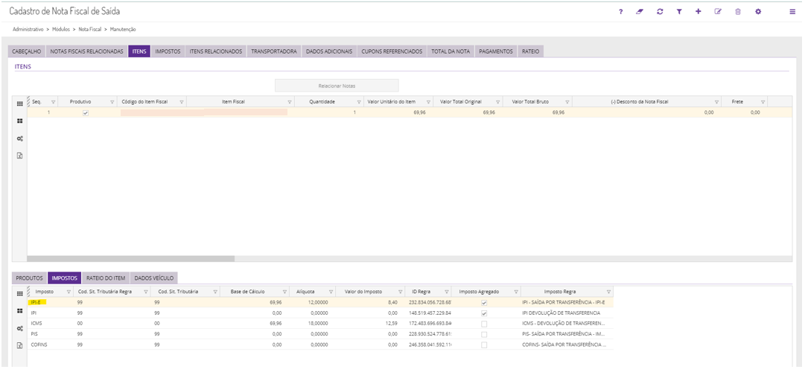Click the horizontal scrollbar under Itens grid
This screenshot has height=378, width=805.
click(x=130, y=259)
